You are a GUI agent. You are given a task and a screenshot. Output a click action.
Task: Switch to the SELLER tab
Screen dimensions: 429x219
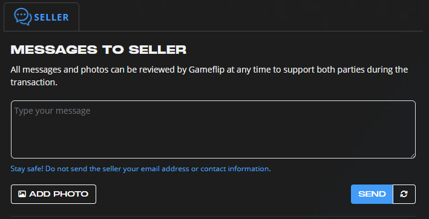(41, 17)
